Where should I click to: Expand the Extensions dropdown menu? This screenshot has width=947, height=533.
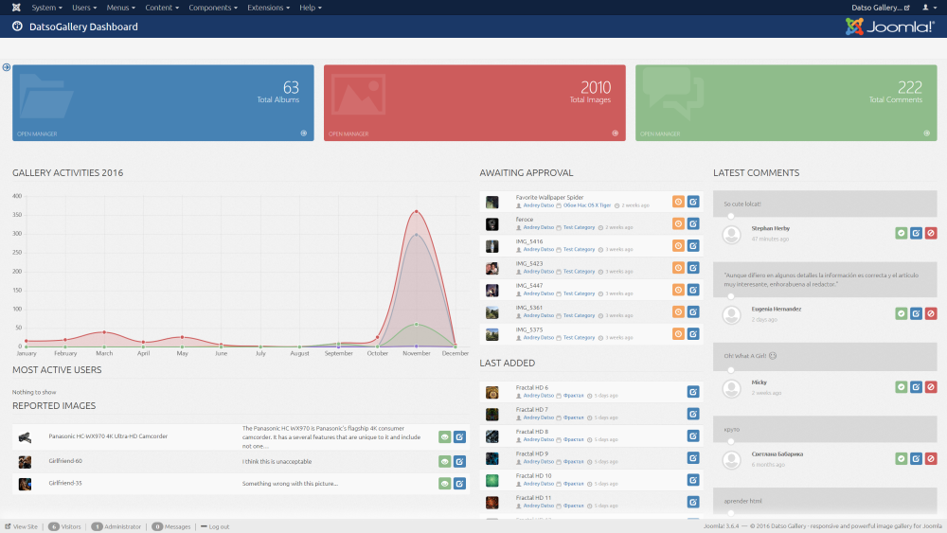point(267,8)
